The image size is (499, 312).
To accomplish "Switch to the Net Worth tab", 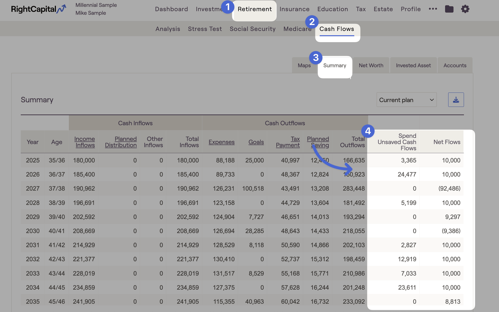I will [371, 66].
